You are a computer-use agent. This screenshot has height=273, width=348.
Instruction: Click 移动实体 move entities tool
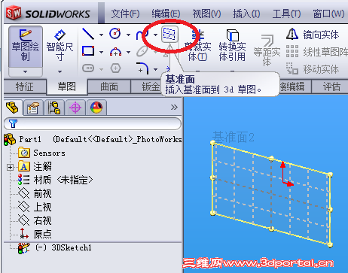pos(313,69)
